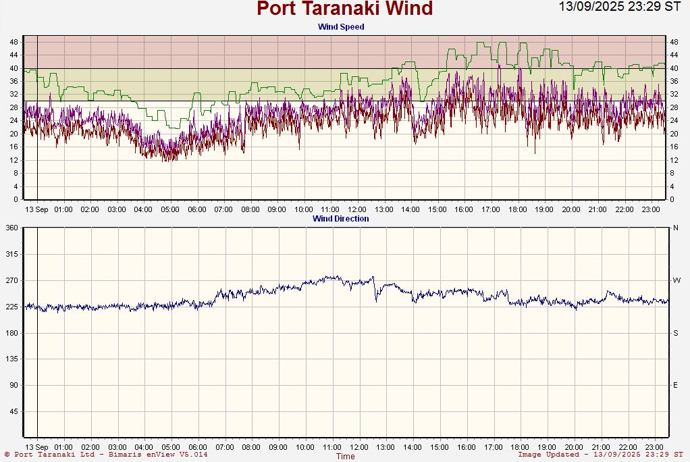Click the "S" compass label on direction chart
The image size is (690, 462).
point(676,333)
